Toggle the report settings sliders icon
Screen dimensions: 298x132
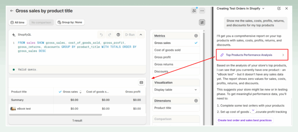coord(202,23)
